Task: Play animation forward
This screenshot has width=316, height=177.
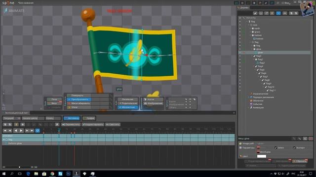Action: click(x=21, y=131)
